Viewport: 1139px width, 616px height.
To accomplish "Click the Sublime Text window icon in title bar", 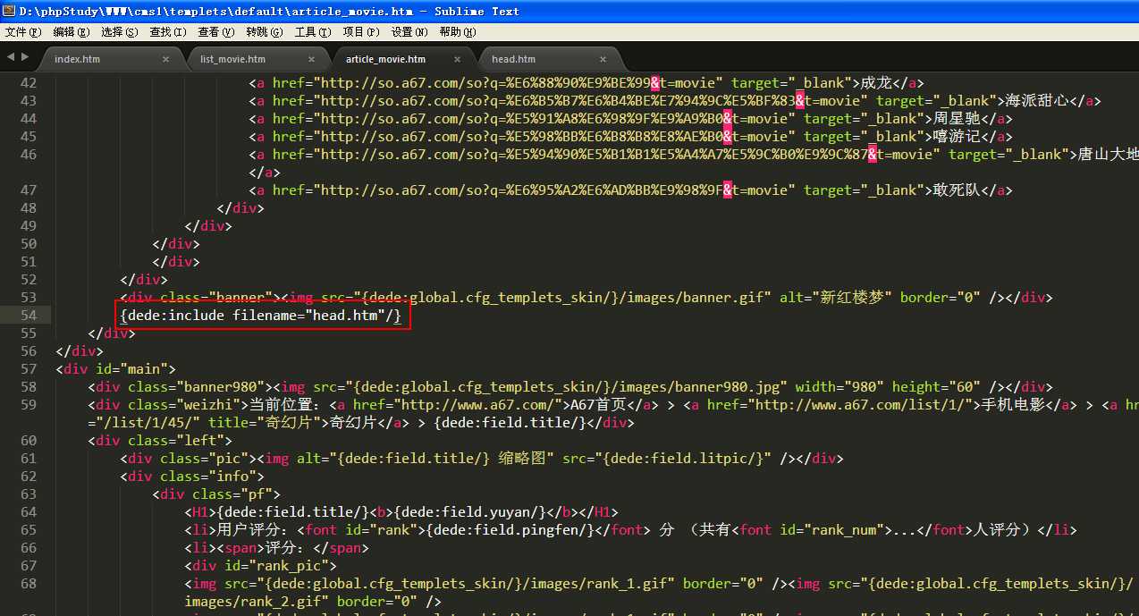I will coord(8,11).
